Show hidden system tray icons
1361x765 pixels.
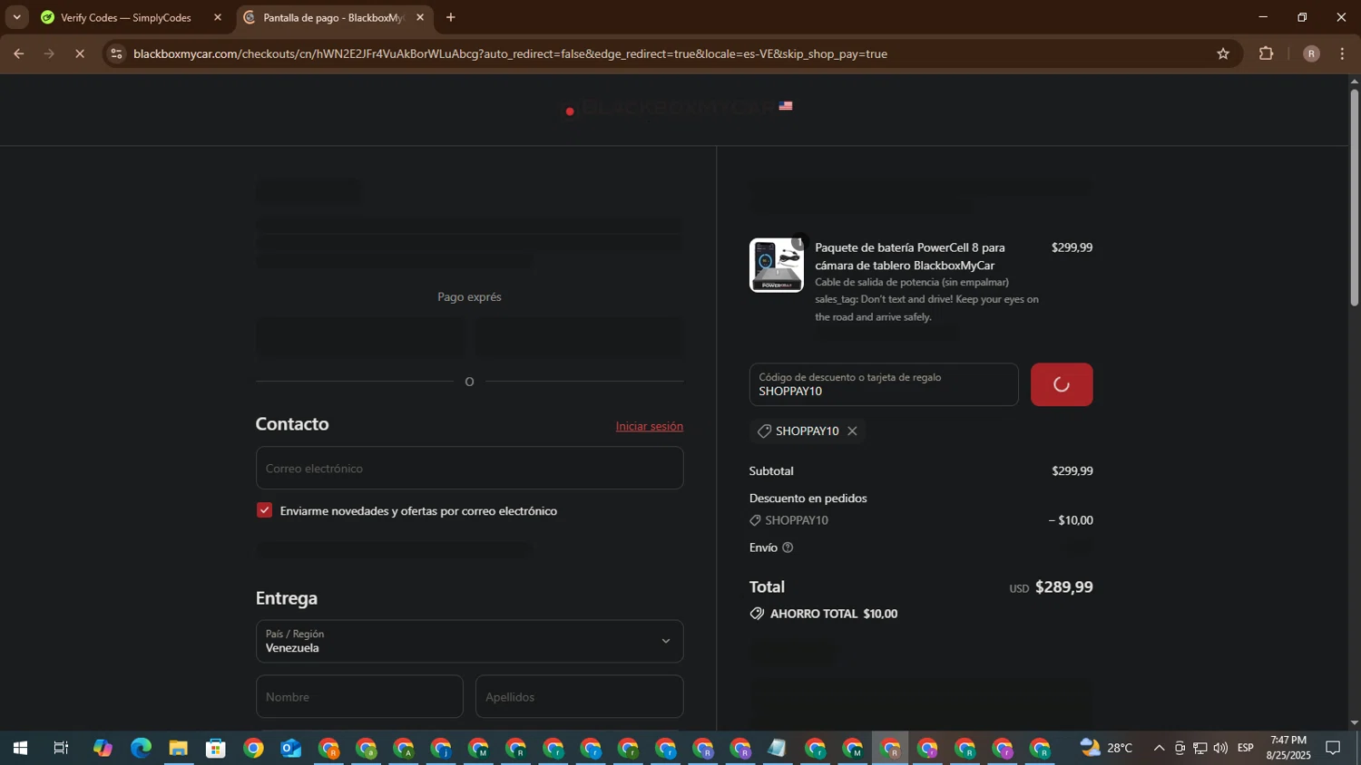1159,748
